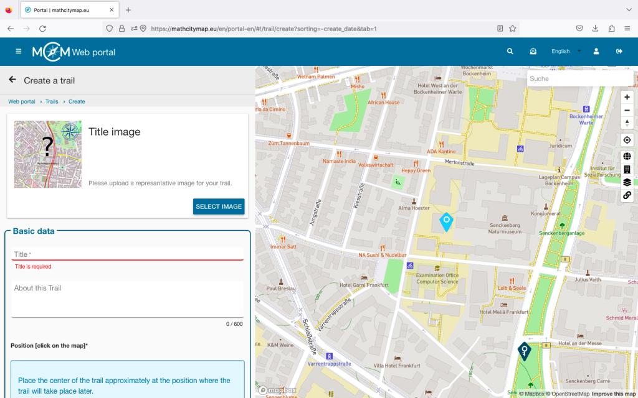Screen dimensions: 638x398
Task: Open the user profile icon
Action: coord(596,52)
